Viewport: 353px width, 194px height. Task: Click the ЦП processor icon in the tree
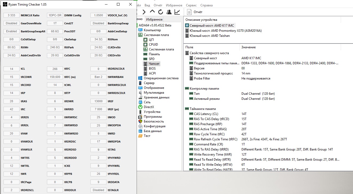[145, 40]
